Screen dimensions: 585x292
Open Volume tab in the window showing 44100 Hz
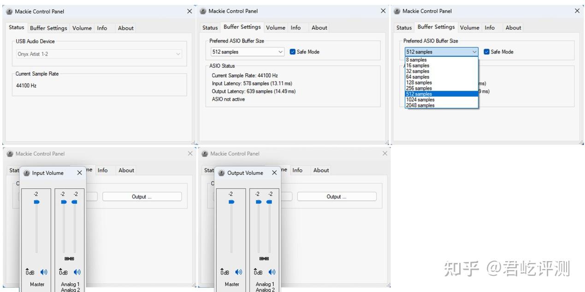point(82,28)
